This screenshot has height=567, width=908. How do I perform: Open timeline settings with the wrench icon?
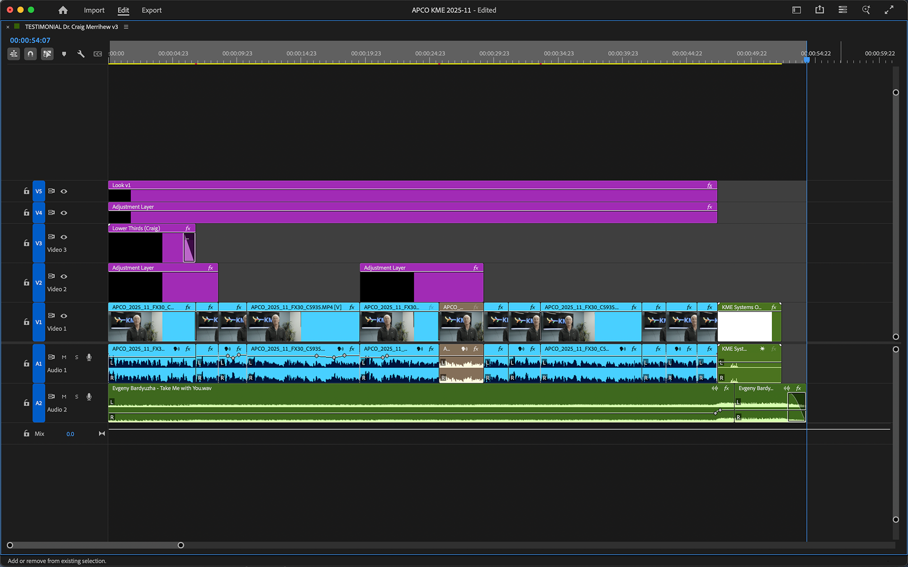pos(80,53)
